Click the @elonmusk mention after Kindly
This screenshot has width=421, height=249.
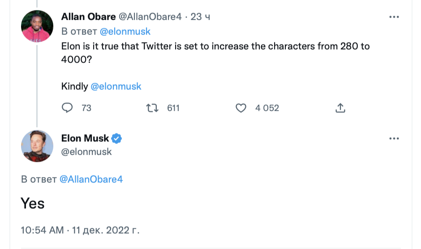tap(116, 87)
